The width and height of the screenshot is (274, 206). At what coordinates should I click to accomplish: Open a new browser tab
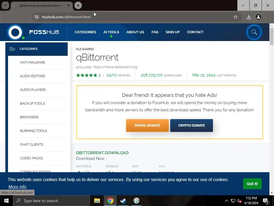coord(78,5)
